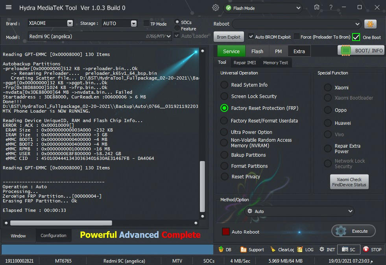Screen dimensions: 386x265
Task: Clear the log with ClearLog
Action: [282, 250]
